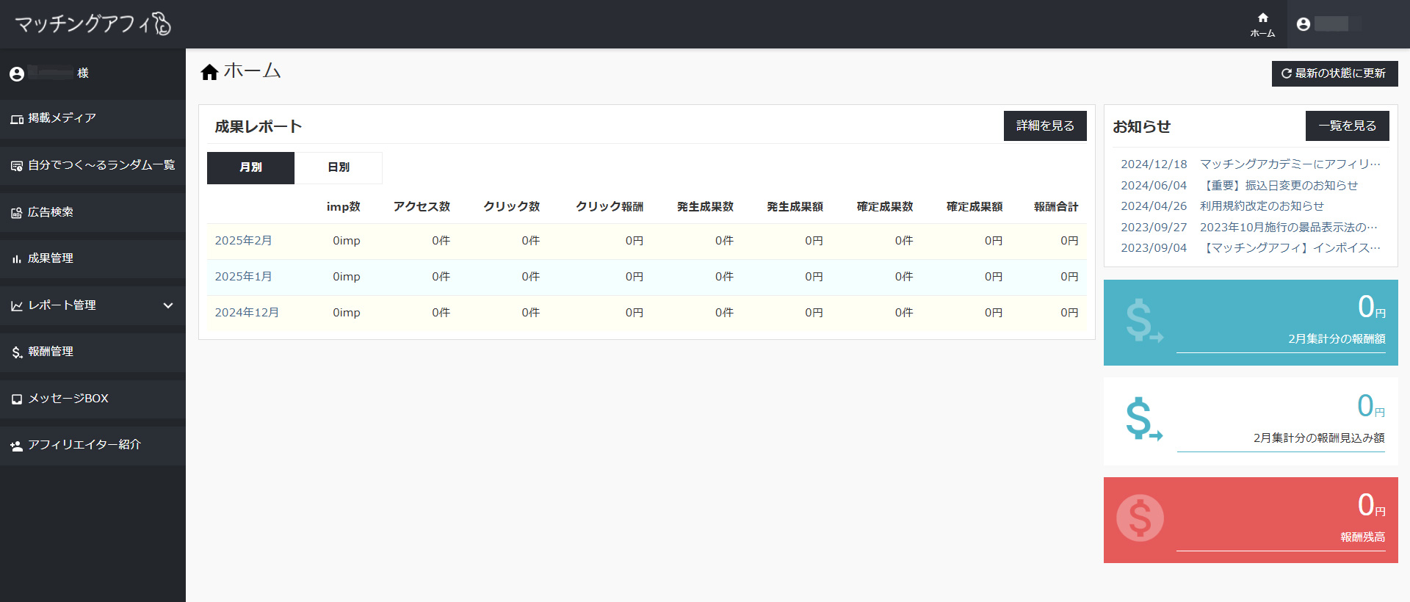Click the アフィリエイター紹介 person icon
Image resolution: width=1410 pixels, height=602 pixels.
(x=16, y=446)
